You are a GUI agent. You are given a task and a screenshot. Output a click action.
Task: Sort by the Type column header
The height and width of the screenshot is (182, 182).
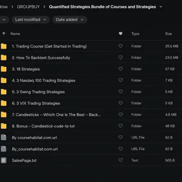coord(135,34)
